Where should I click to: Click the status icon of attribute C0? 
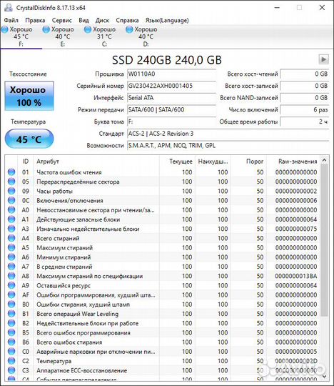[11, 351]
